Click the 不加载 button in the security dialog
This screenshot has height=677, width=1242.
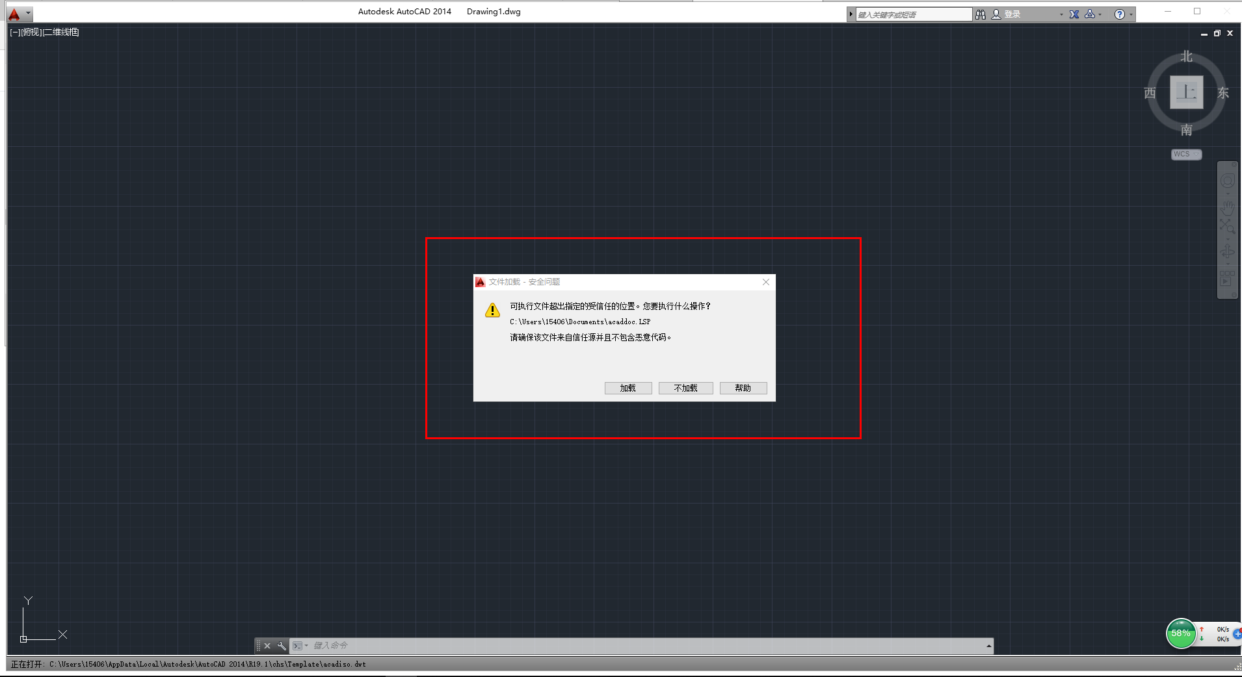(x=686, y=388)
